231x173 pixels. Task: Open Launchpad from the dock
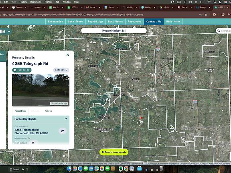75,169
